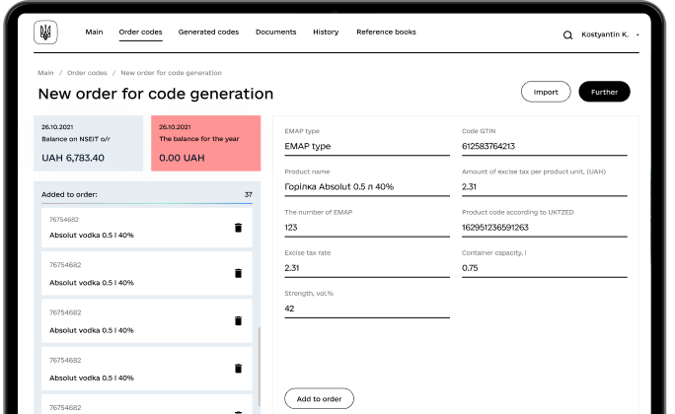
Task: Delete third Absolut vodka order item
Action: coord(238,320)
